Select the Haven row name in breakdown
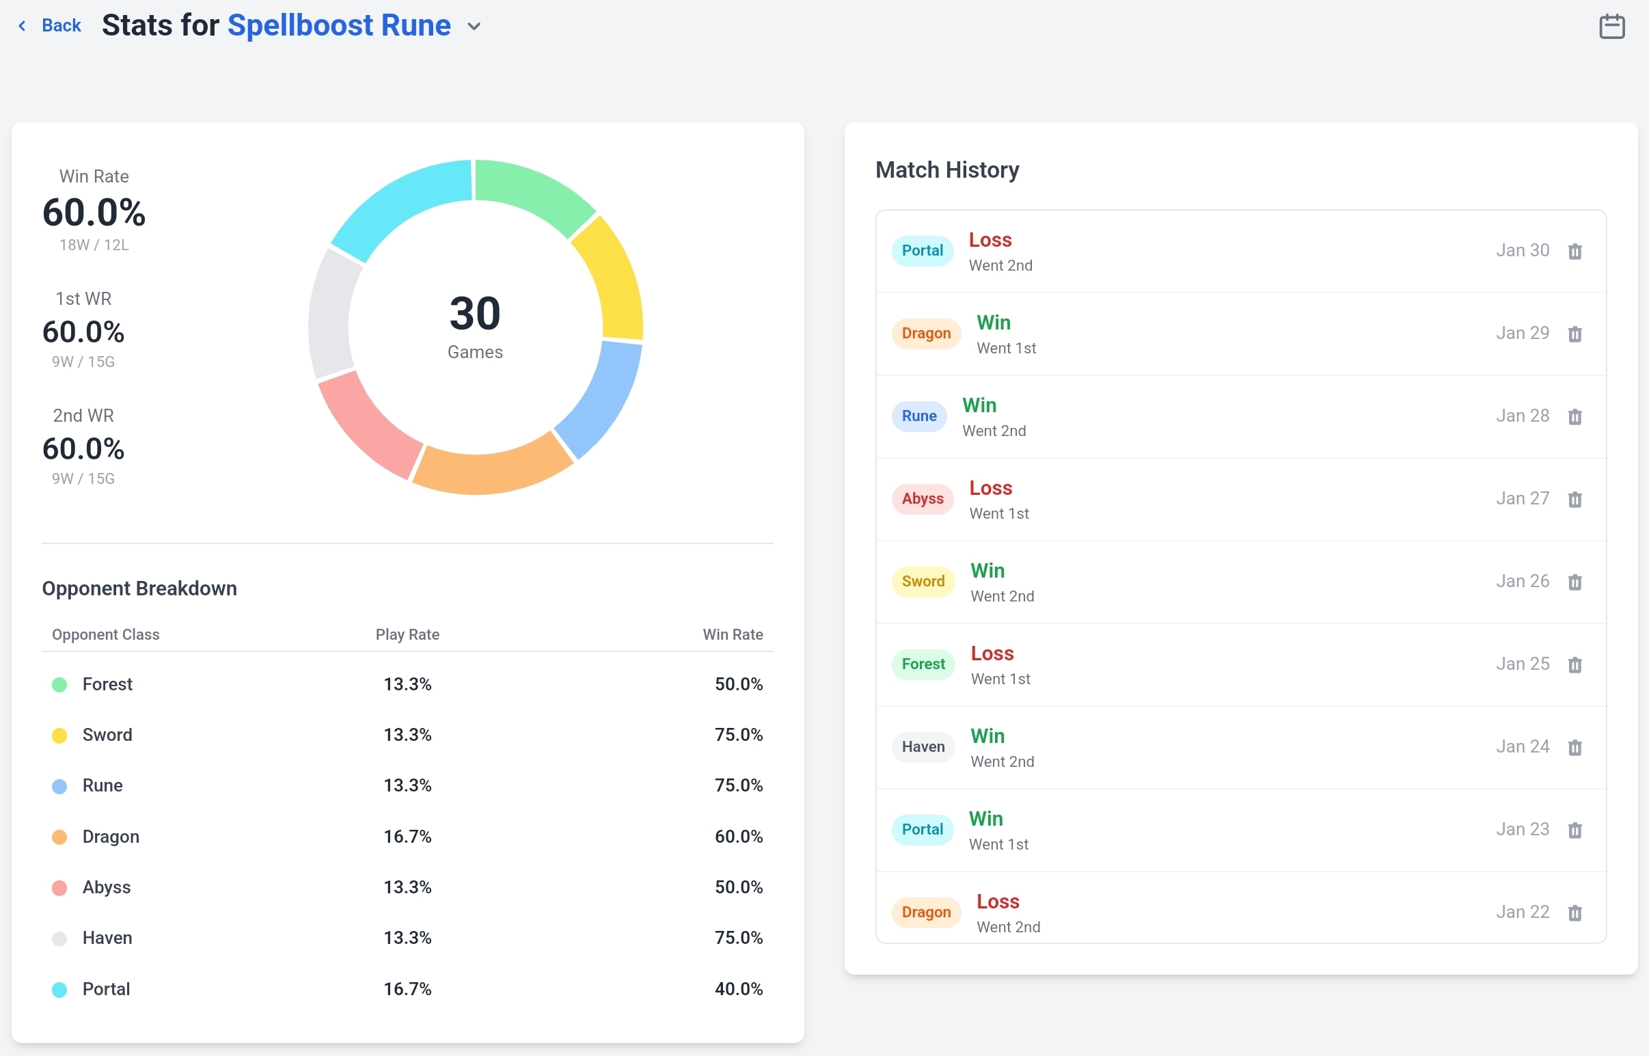1649x1056 pixels. (107, 938)
